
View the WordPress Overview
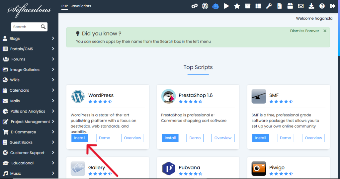pos(132,138)
